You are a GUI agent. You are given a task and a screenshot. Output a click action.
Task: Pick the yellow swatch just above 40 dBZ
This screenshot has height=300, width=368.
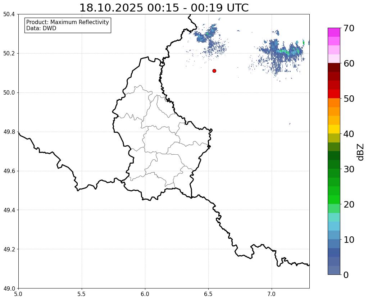click(334, 129)
